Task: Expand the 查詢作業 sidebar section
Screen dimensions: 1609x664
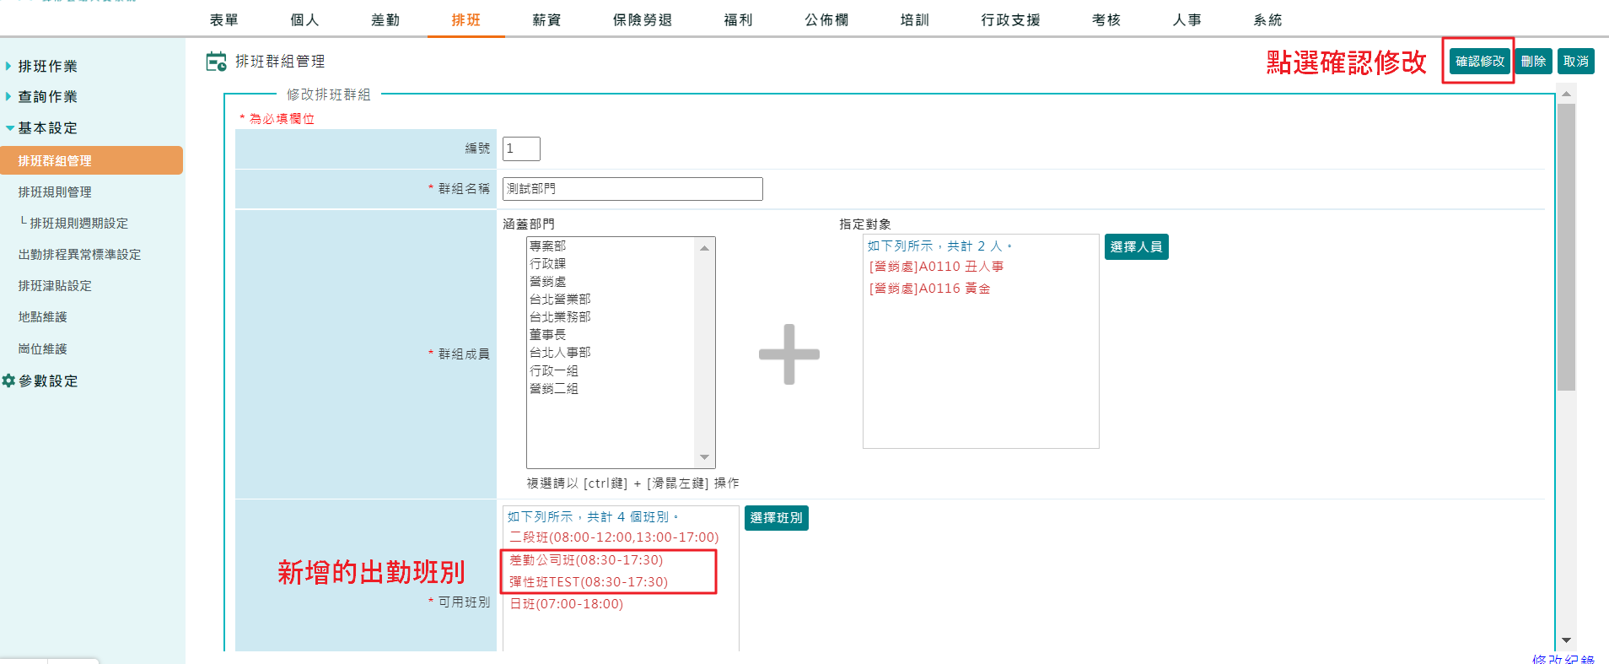Action: (47, 97)
